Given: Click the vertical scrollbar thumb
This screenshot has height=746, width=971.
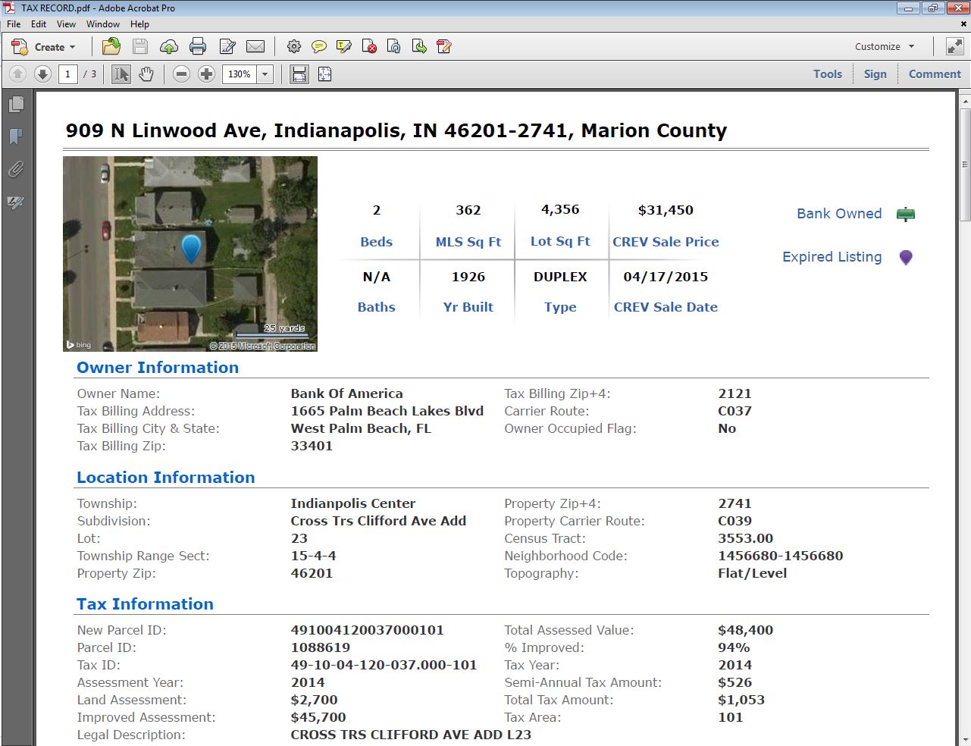Looking at the screenshot, I should (x=965, y=163).
